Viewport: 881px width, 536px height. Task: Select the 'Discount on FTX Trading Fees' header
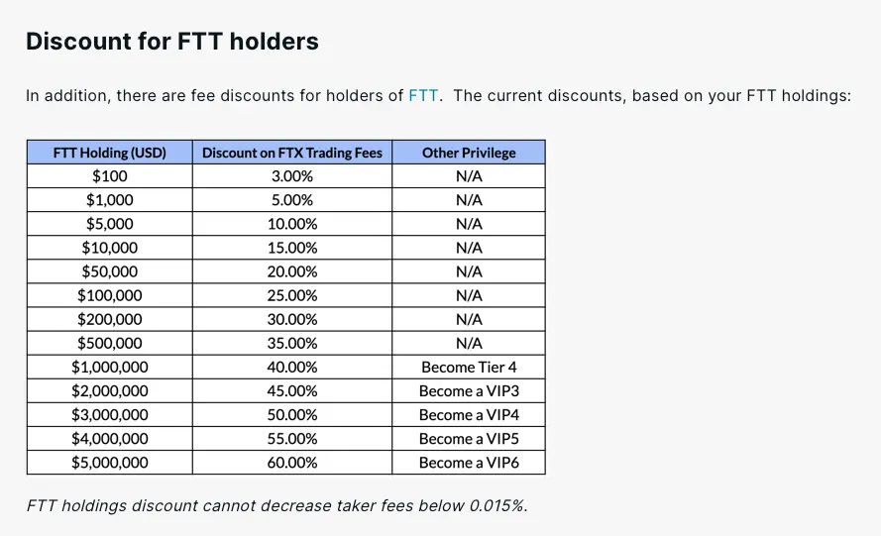click(x=292, y=153)
